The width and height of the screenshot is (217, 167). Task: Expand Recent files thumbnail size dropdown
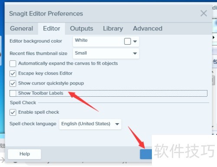click(x=106, y=53)
